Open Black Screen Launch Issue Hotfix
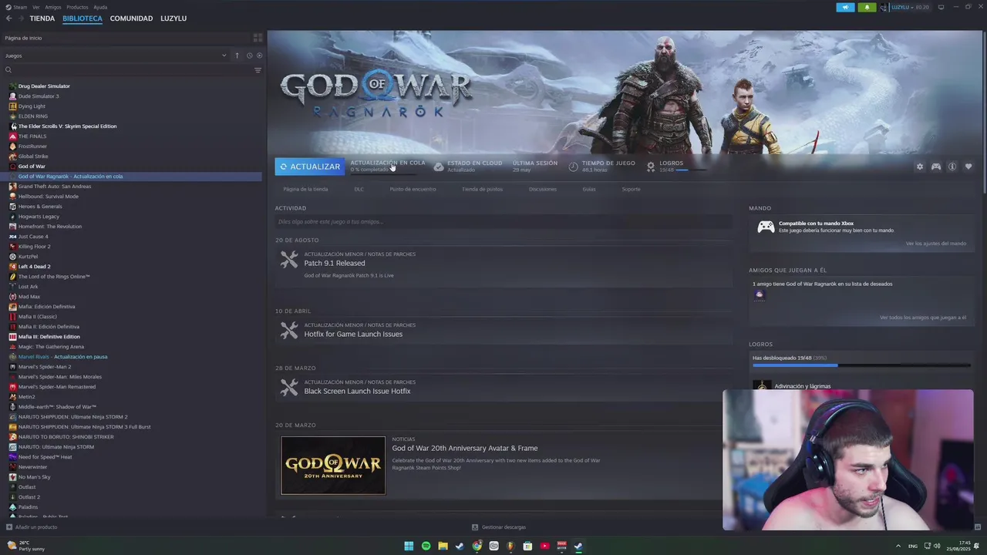 coord(357,391)
